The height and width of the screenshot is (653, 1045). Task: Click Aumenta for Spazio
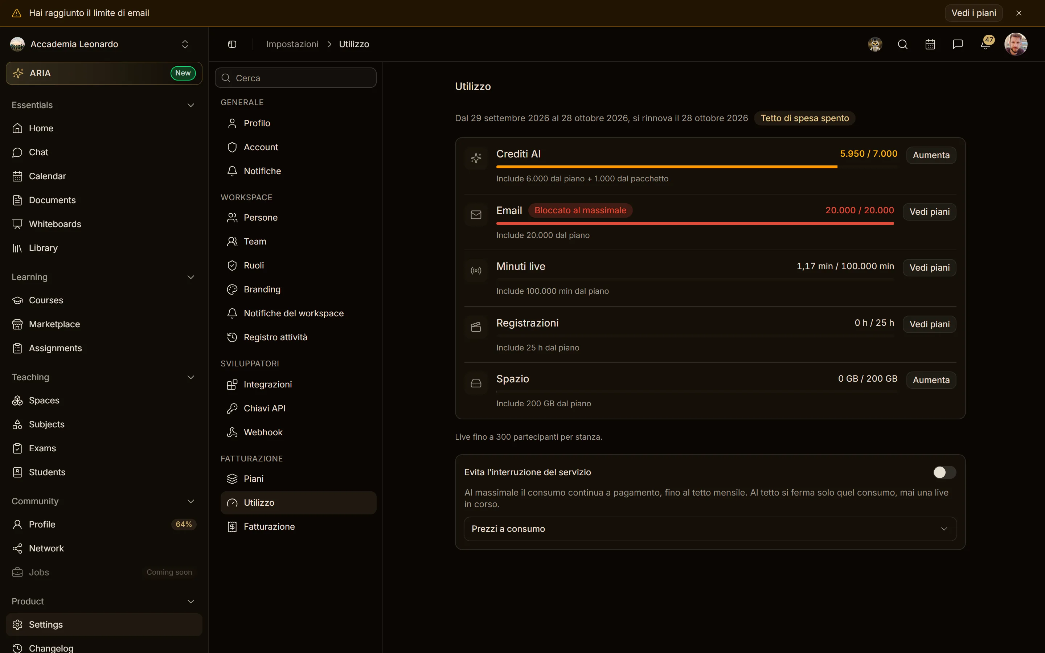[x=931, y=381]
